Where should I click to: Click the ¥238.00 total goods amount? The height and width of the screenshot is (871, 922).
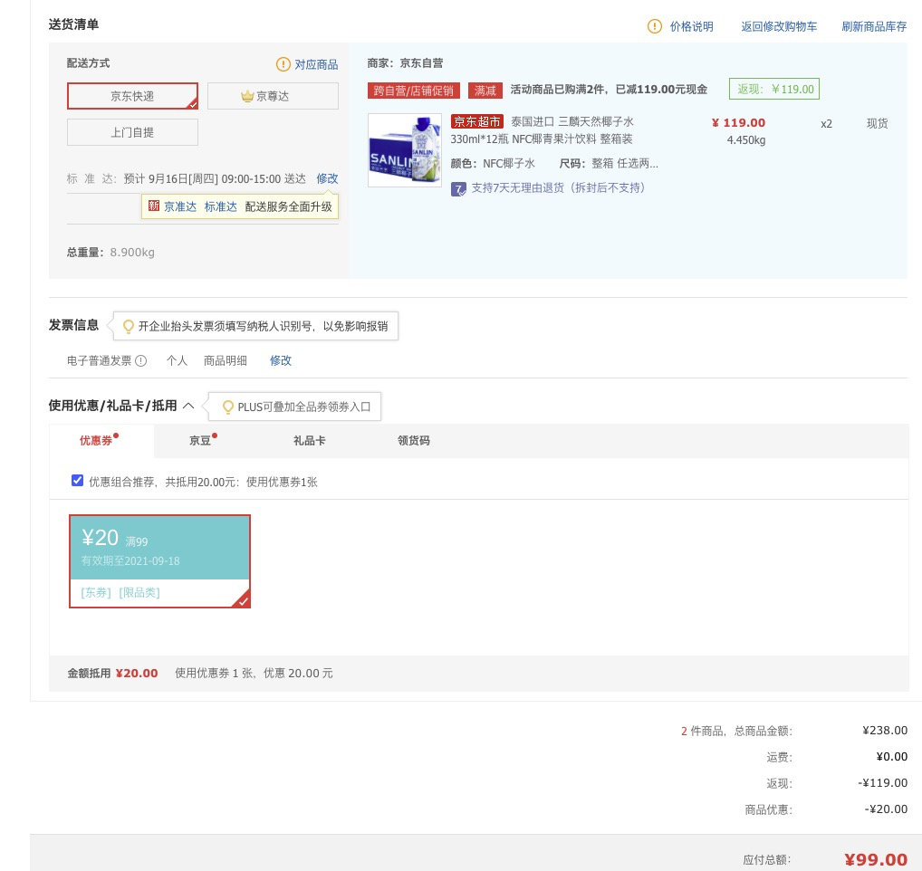tap(885, 731)
